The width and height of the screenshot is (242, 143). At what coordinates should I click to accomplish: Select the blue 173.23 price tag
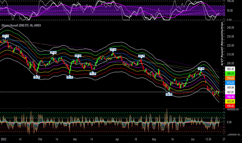(230, 83)
